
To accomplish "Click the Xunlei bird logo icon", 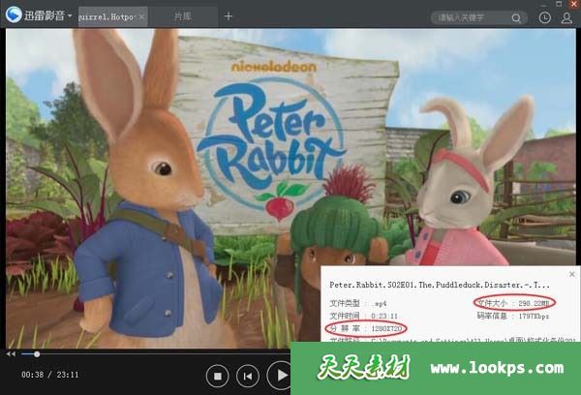I will (14, 15).
